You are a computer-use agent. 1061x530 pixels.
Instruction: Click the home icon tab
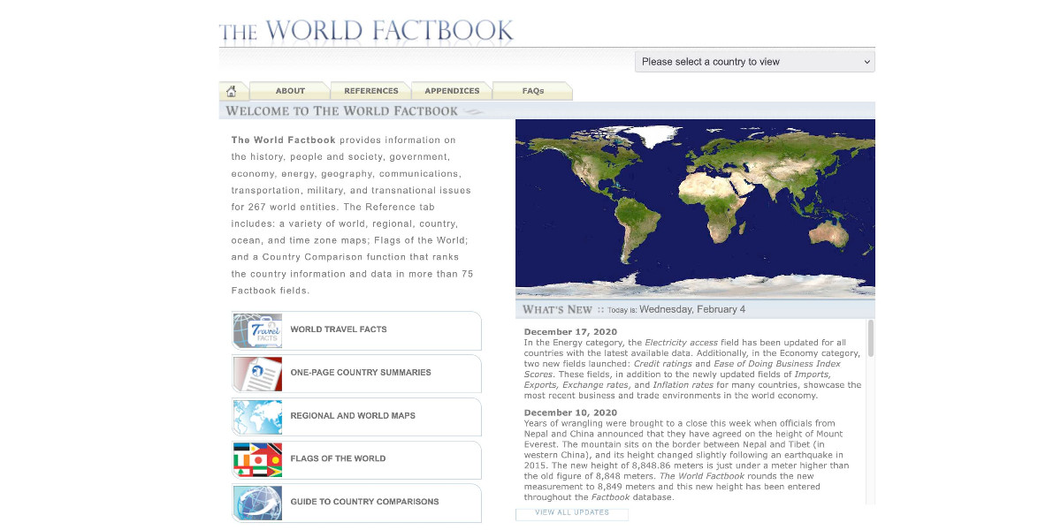[231, 90]
